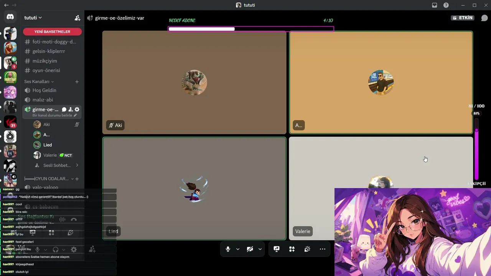The image size is (491, 276).
Task: Open Discord home via the logo icon
Action: (x=10, y=17)
